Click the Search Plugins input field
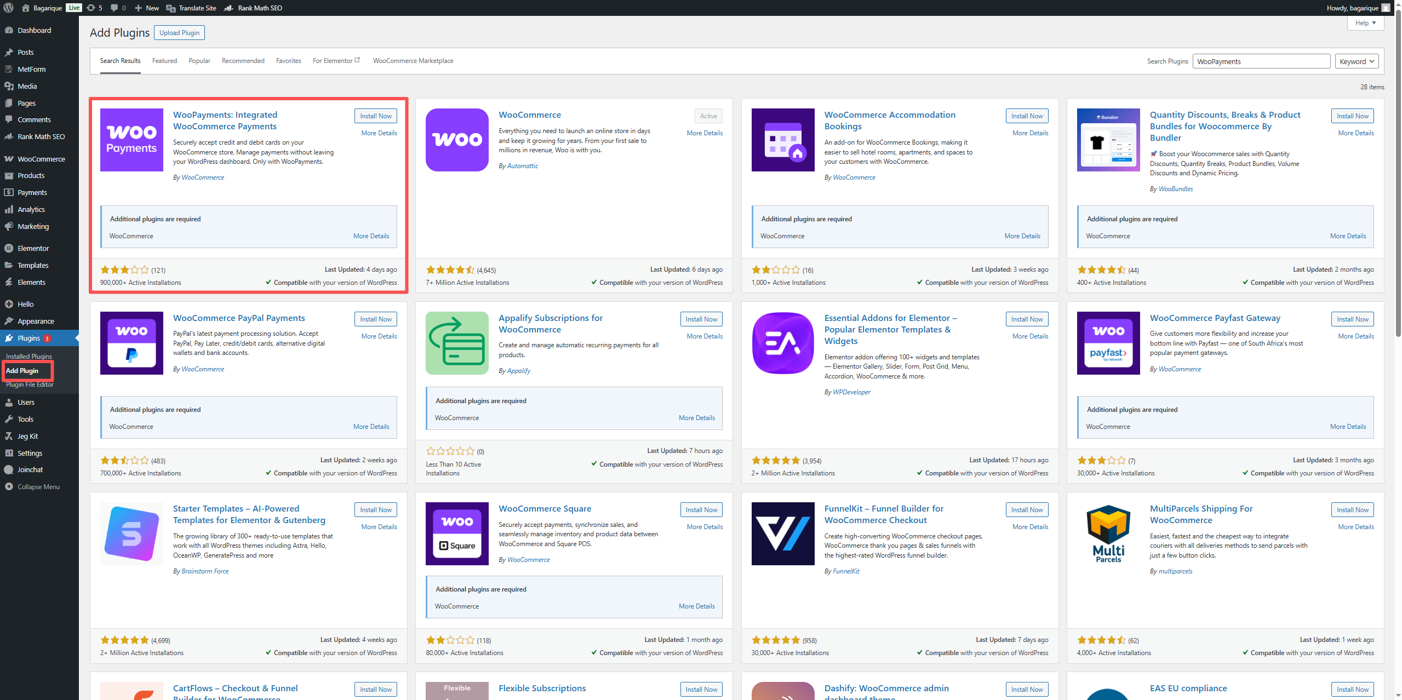This screenshot has height=700, width=1402. 1261,61
